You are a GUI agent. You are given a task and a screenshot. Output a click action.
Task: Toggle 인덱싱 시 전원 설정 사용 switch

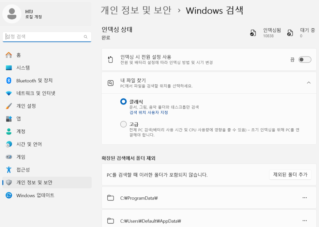coord(305,60)
